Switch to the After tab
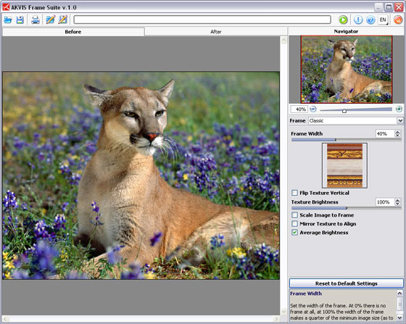The height and width of the screenshot is (324, 406). 216,32
